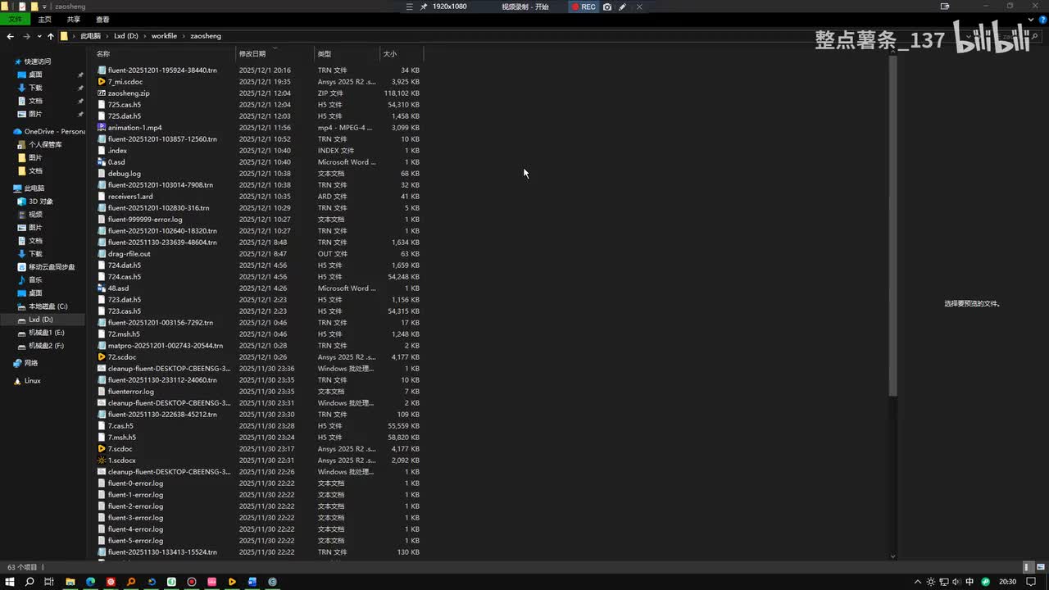
Task: Select 快速访问 in the navigation pane
Action: click(x=38, y=61)
